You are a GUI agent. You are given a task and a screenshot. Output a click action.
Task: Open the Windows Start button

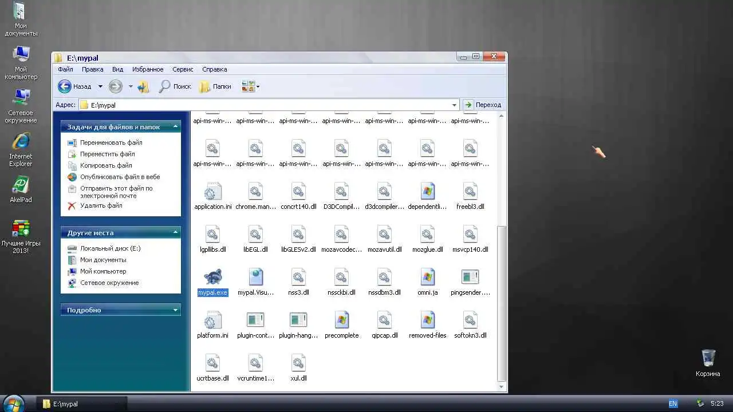(x=14, y=403)
